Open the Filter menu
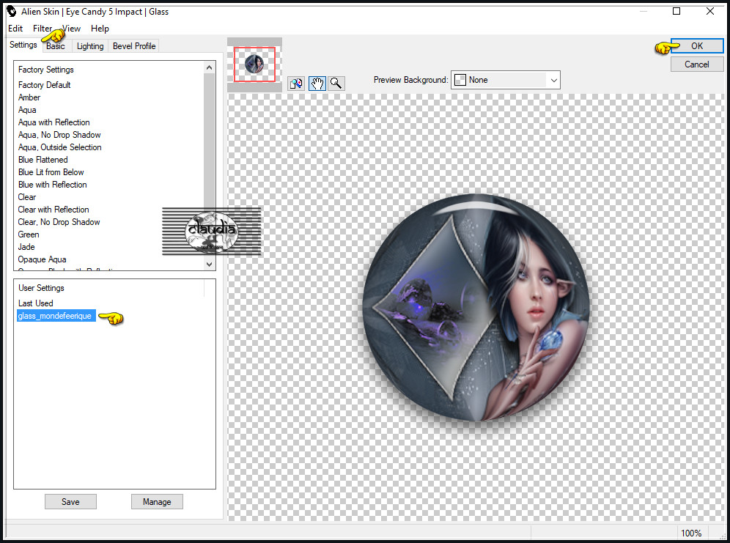Viewport: 730px width, 543px height. (x=43, y=29)
